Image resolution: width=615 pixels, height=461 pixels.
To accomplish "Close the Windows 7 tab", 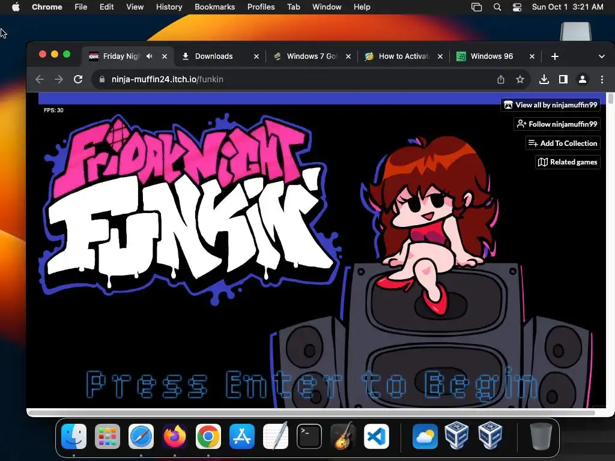I will [x=348, y=56].
